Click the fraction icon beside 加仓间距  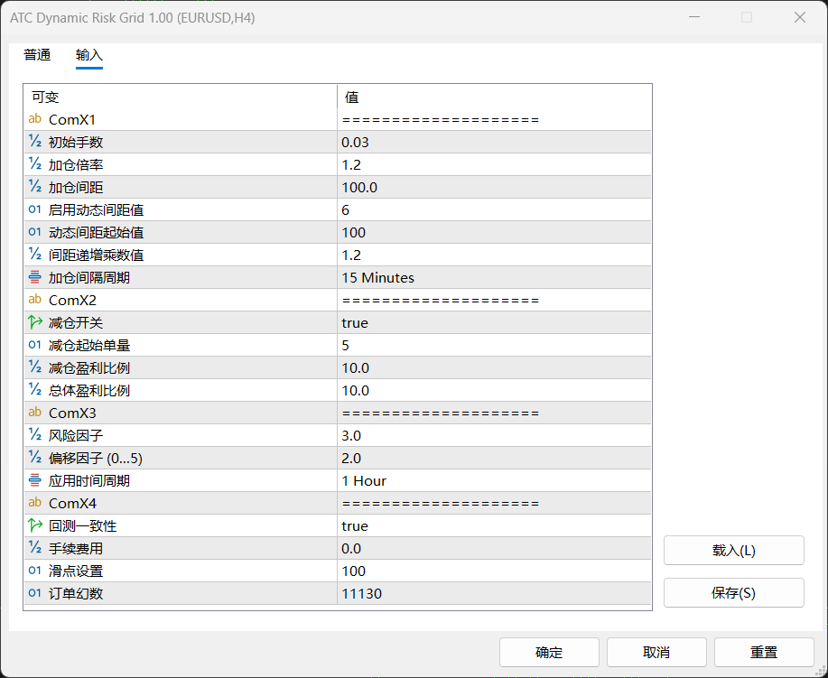pos(35,187)
